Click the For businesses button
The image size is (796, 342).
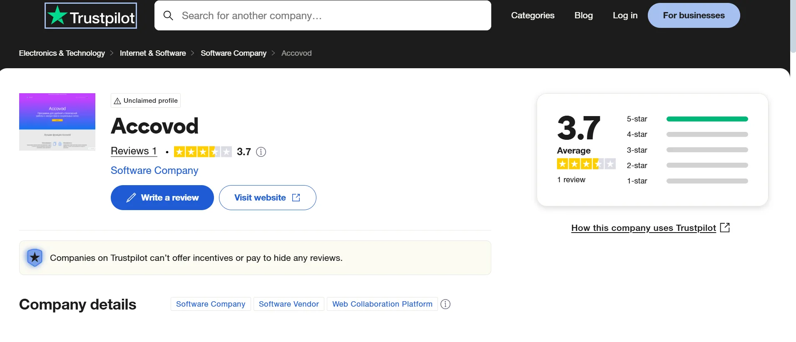(x=694, y=15)
